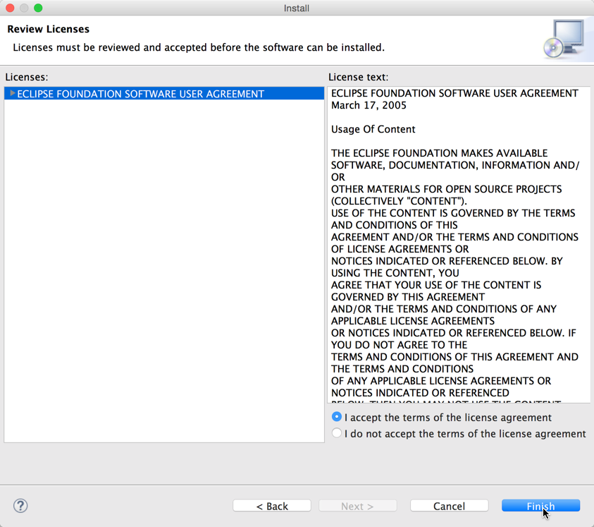Close the Install window

tap(11, 8)
